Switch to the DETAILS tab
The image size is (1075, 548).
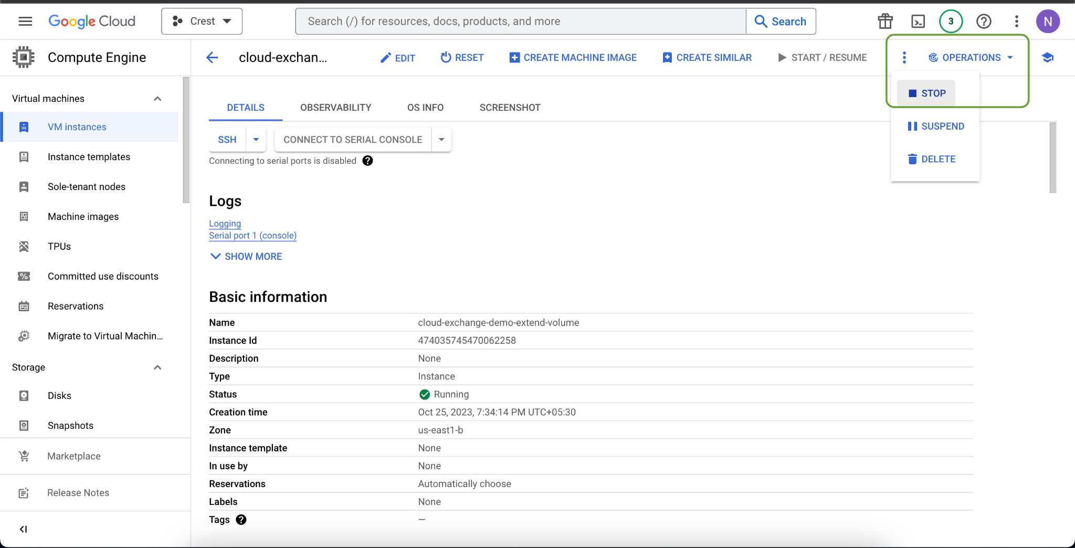246,108
